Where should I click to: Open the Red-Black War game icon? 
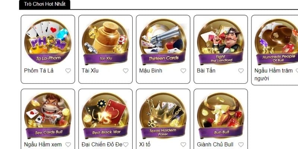click(x=105, y=115)
